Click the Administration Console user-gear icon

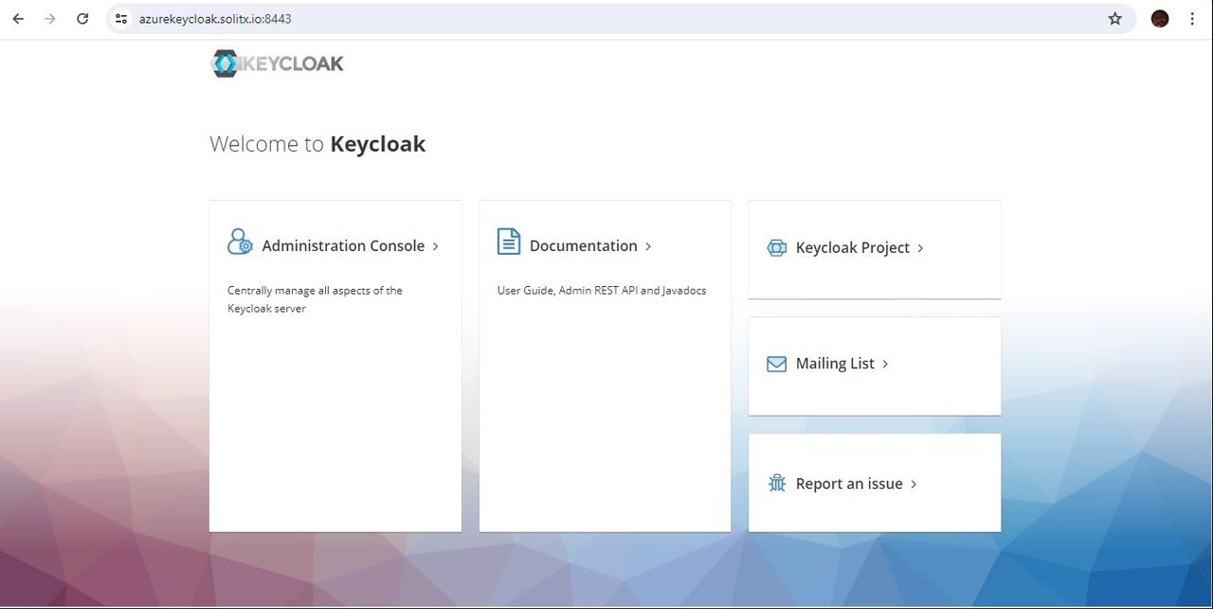(x=240, y=242)
